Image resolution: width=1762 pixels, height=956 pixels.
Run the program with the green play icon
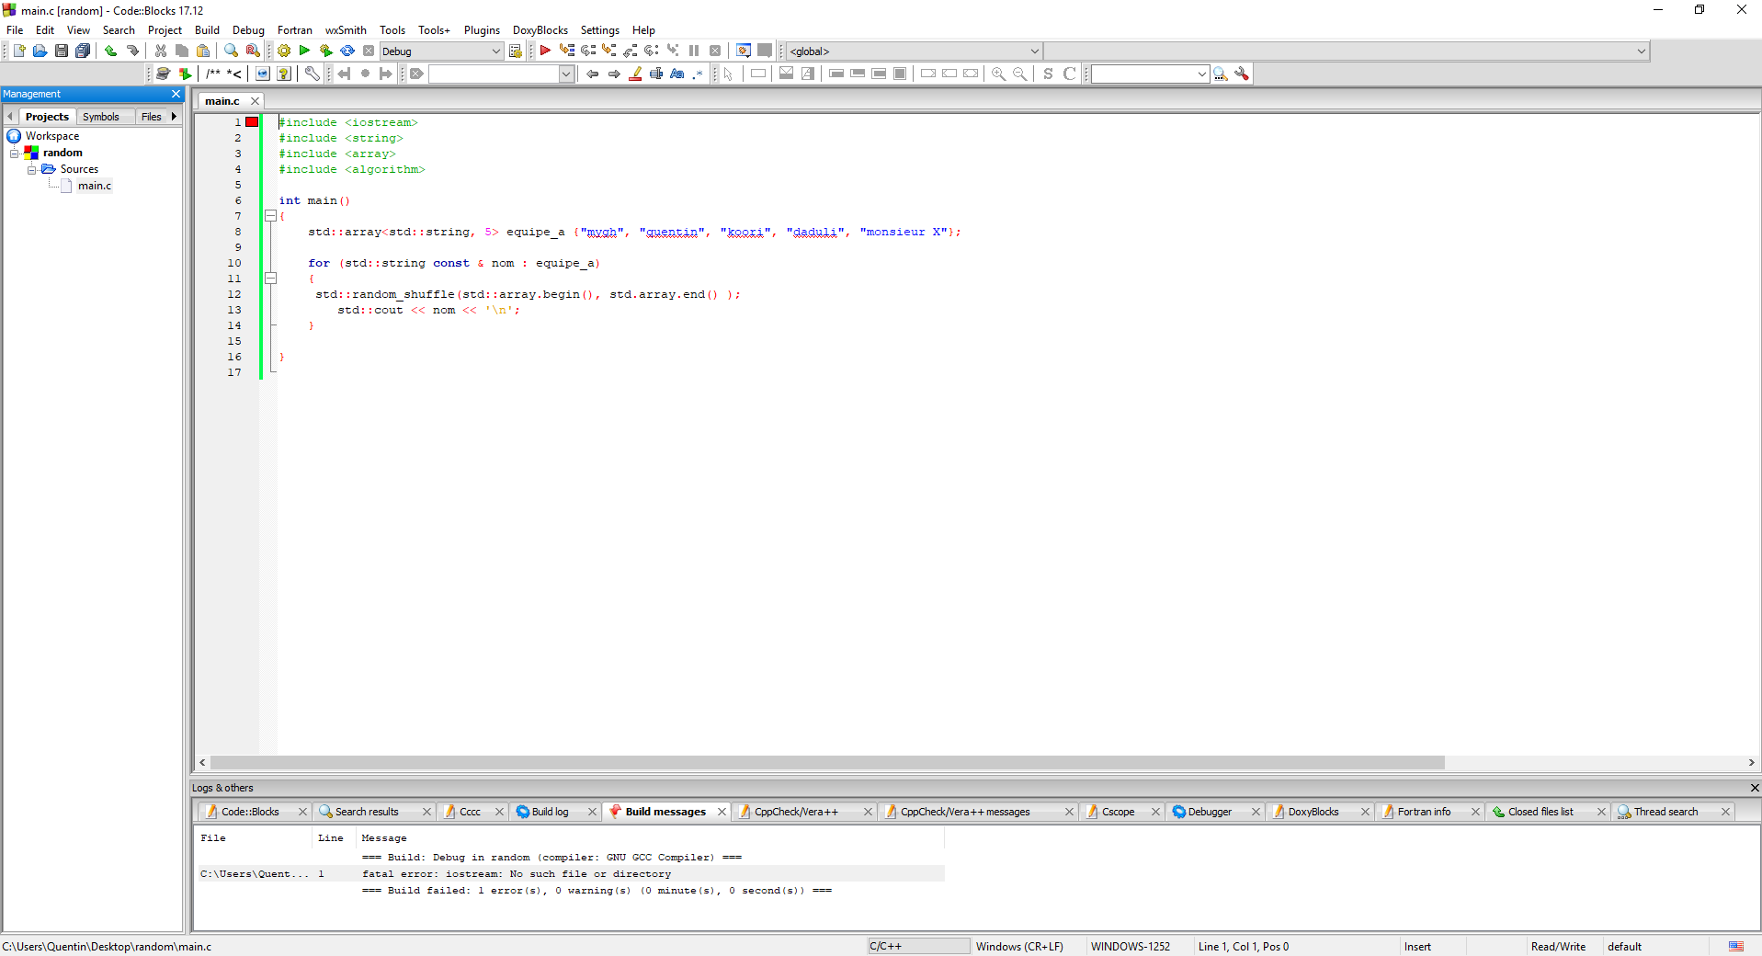(x=304, y=51)
